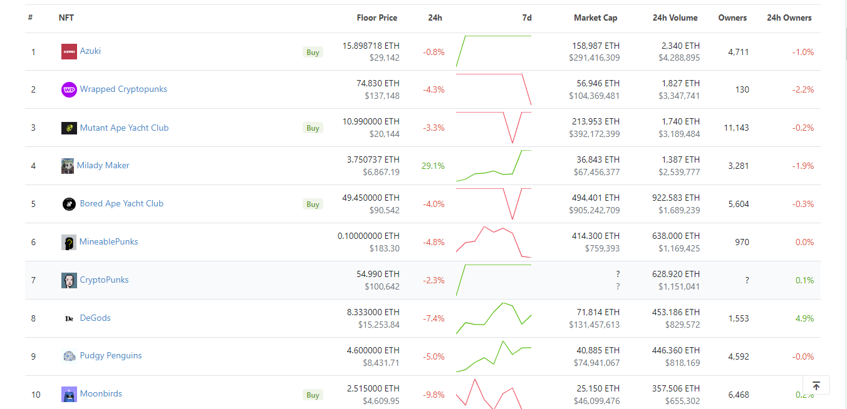Click the DeGods 7d sparkline chart
Viewport: 847px width, 409px height.
(x=494, y=318)
